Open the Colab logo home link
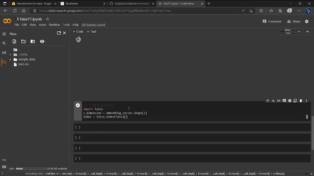The height and width of the screenshot is (176, 314). click(x=7, y=21)
